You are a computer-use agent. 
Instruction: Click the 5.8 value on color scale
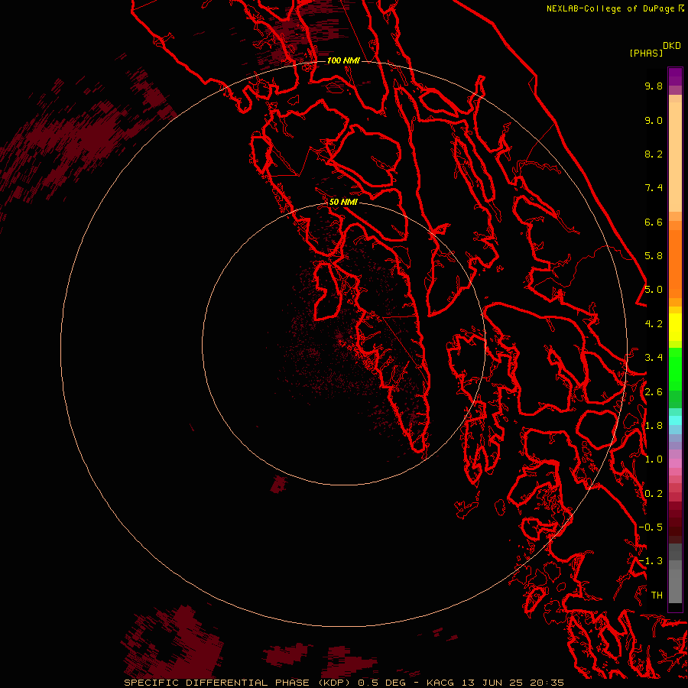pos(654,256)
